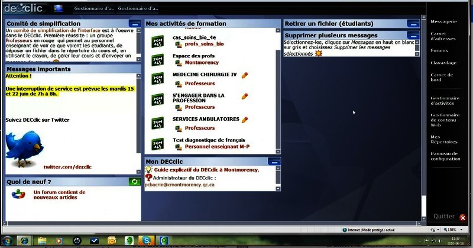Image resolution: width=473 pixels, height=248 pixels.
Task: Click the DECclic logo
Action: (x=23, y=8)
